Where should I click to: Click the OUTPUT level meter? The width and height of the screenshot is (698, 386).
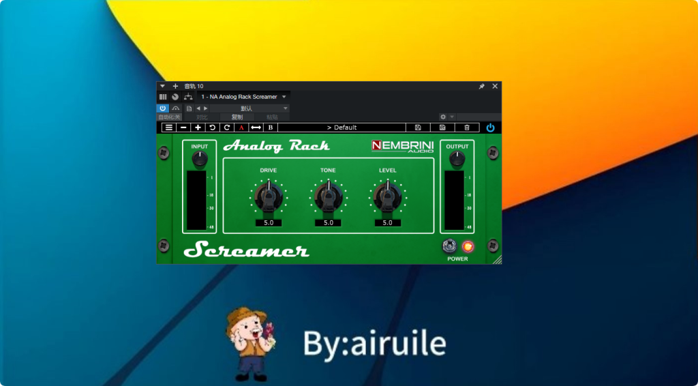(454, 200)
